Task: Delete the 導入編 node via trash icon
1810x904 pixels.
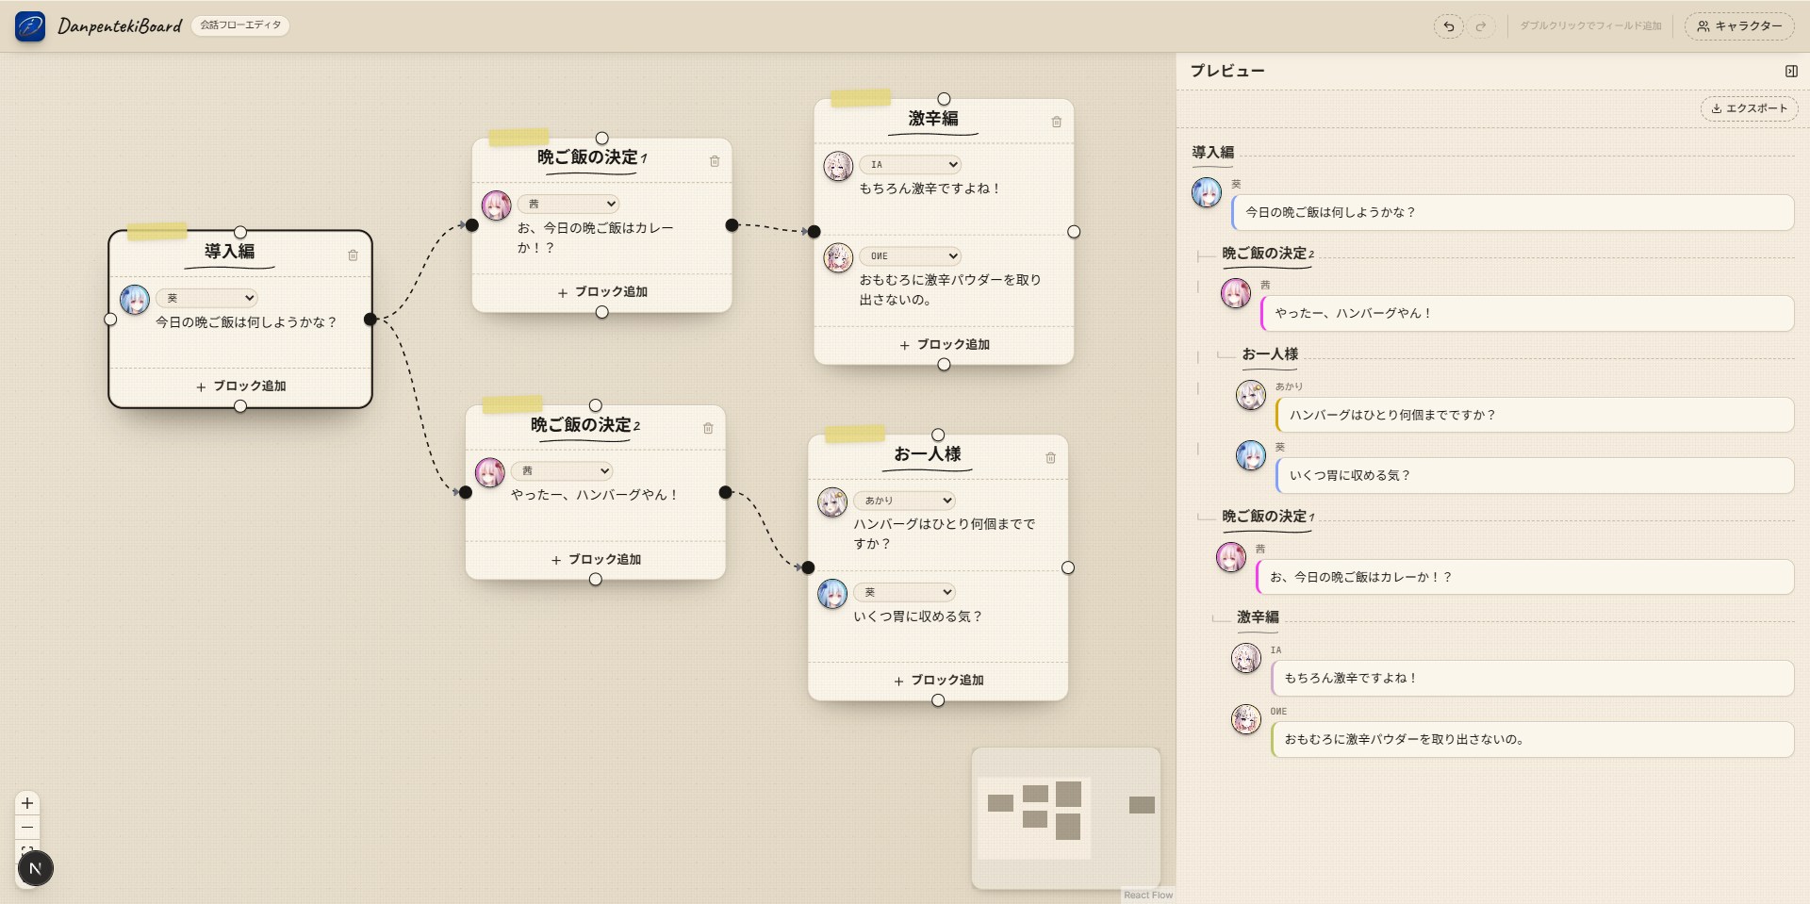Action: coord(353,255)
